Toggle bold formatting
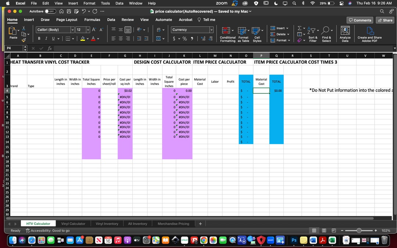Image resolution: width=397 pixels, height=248 pixels. 39,38
